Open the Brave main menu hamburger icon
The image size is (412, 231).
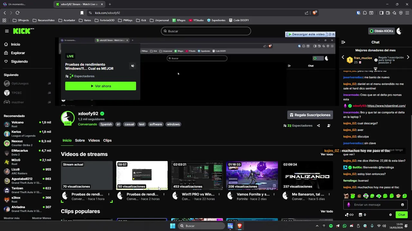[x=407, y=13]
